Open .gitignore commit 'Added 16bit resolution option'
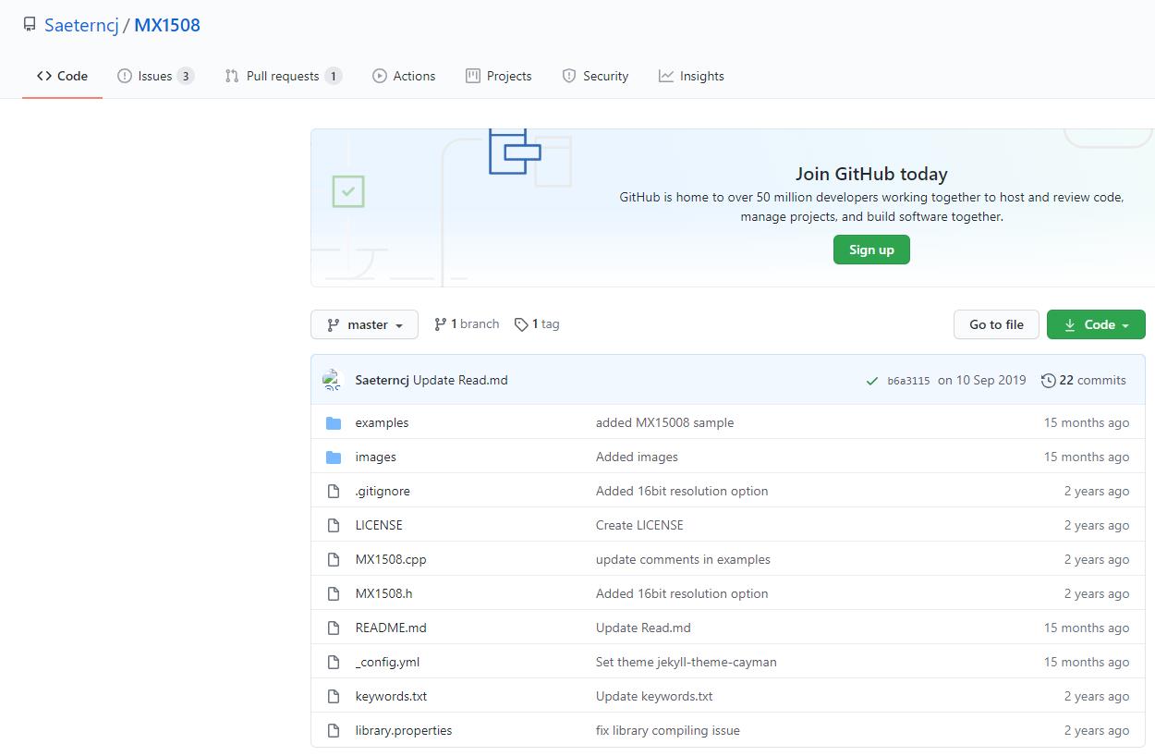 [682, 491]
